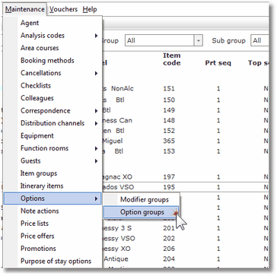
Task: Expand the Correspondence submenu
Action: [x=53, y=111]
